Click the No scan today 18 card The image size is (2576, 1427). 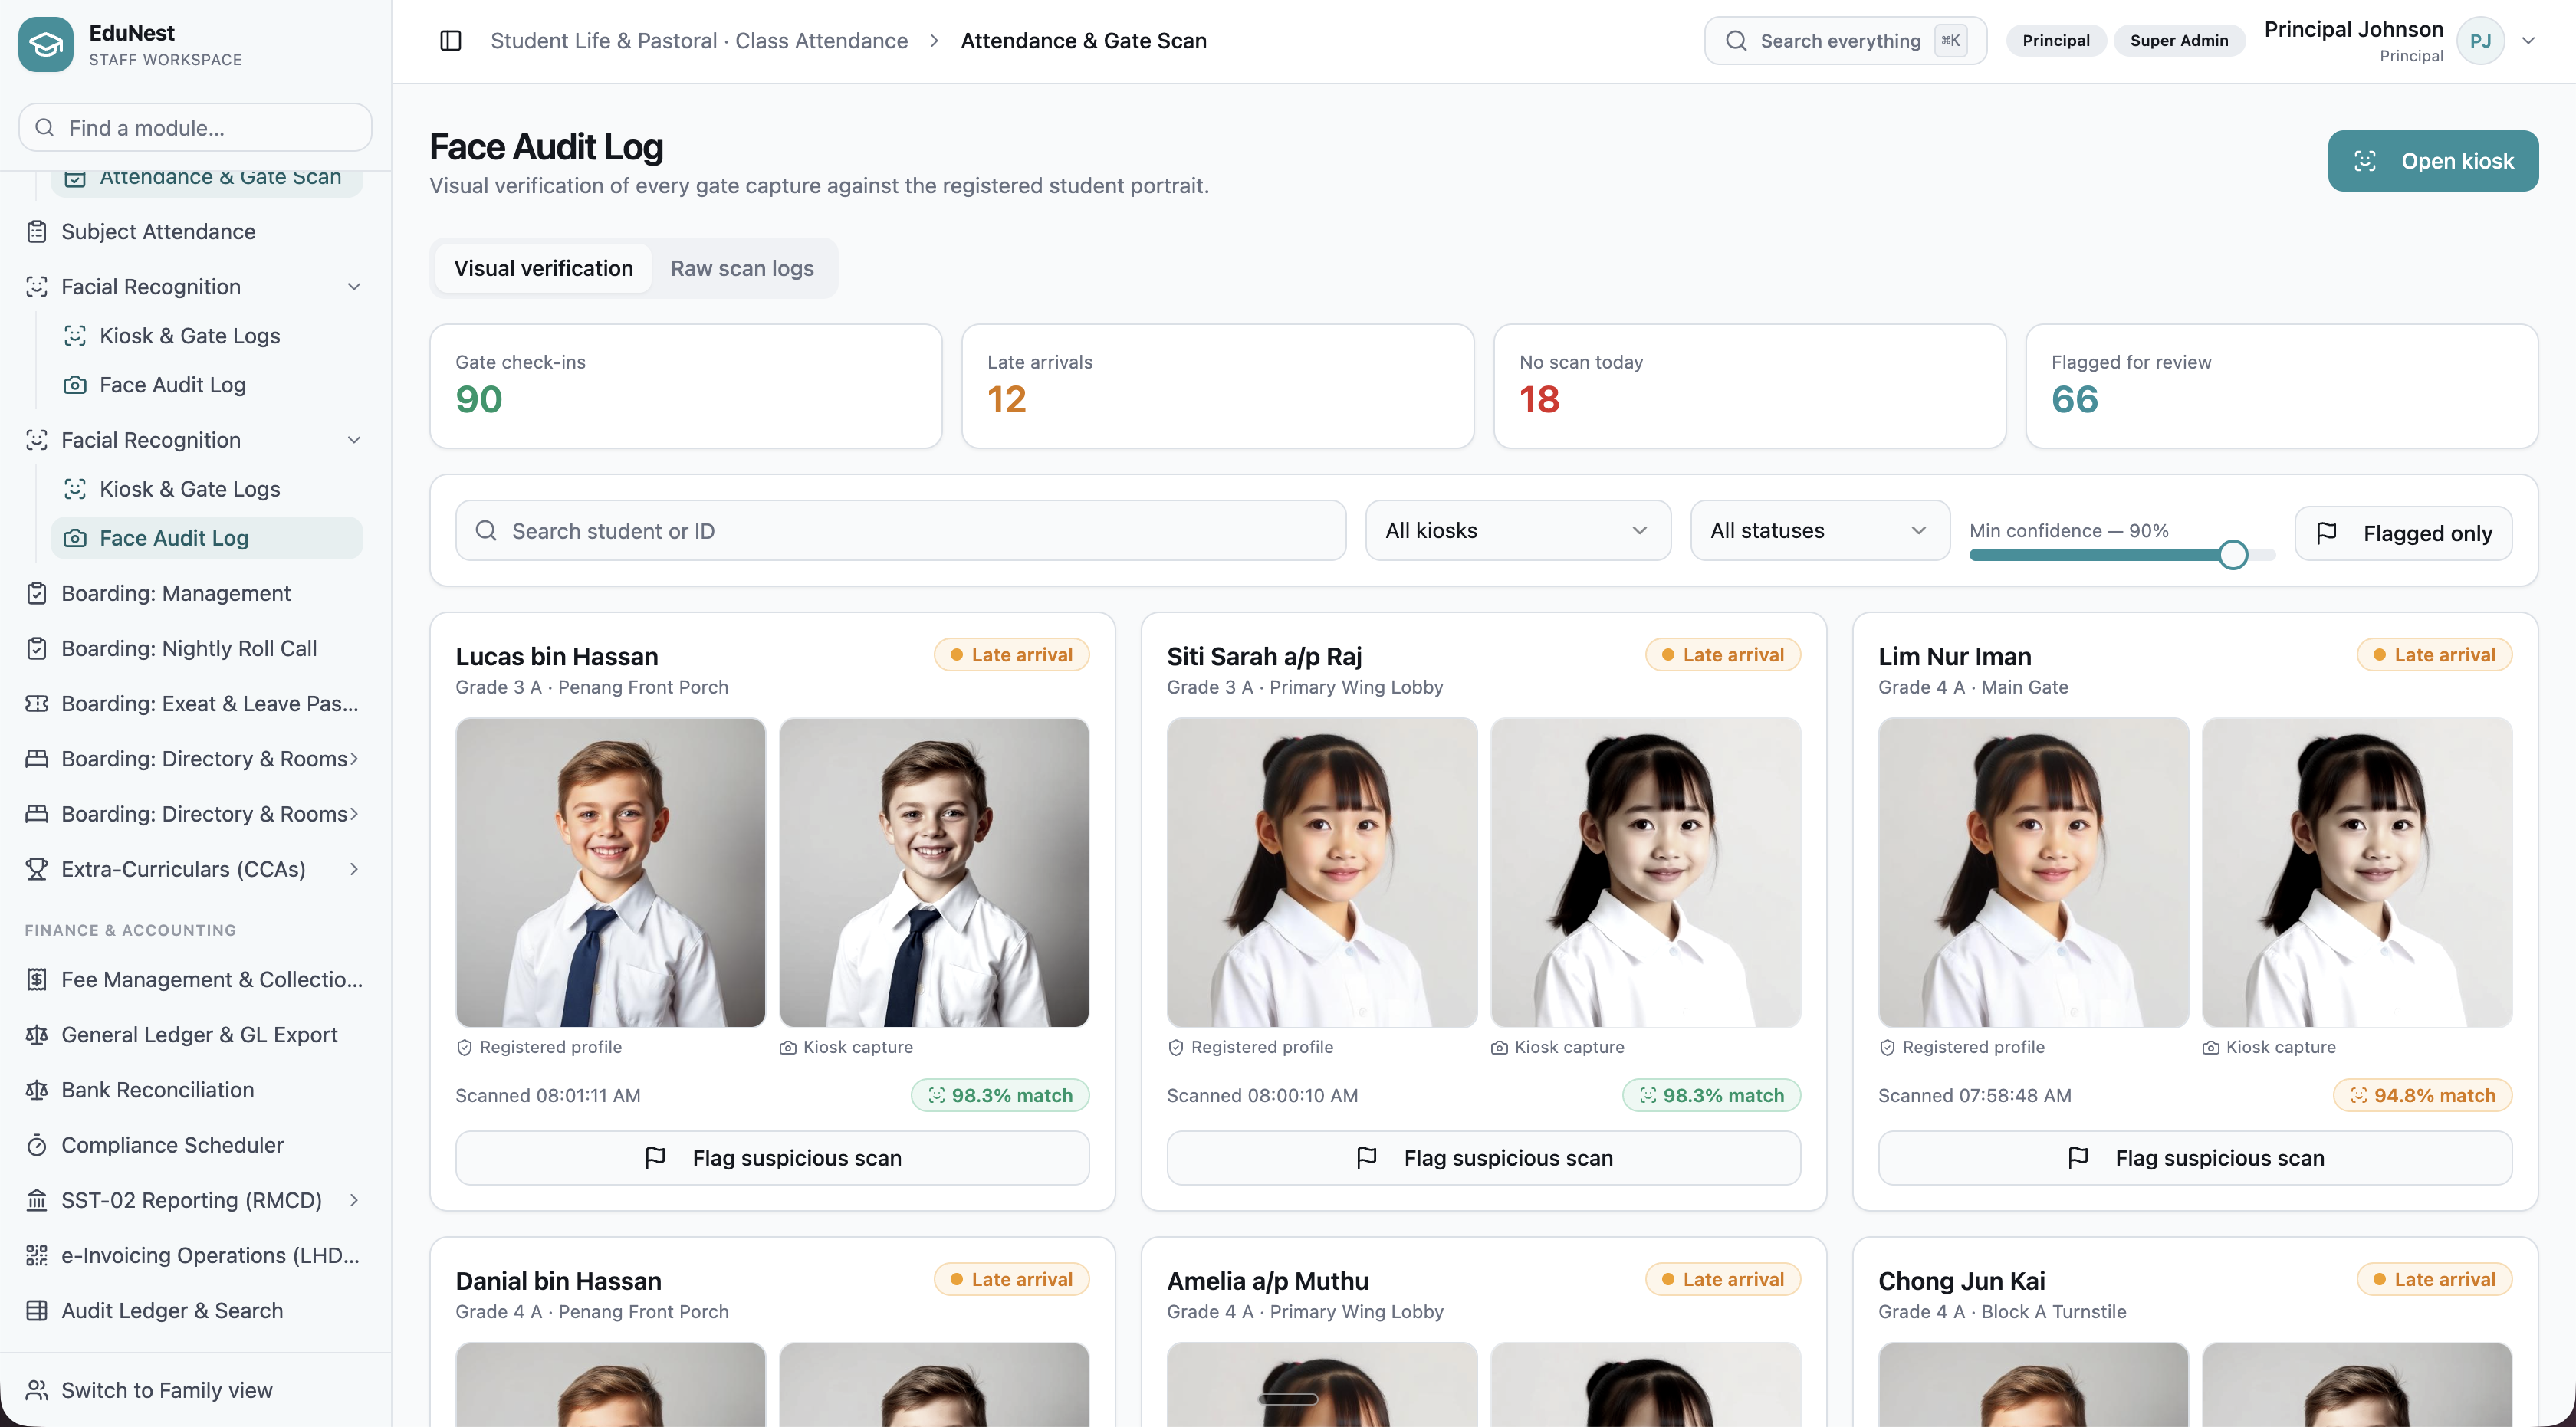pyautogui.click(x=1750, y=385)
